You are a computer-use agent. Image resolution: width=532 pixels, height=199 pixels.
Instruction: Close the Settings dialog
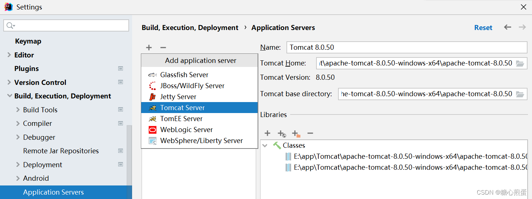pyautogui.click(x=524, y=7)
